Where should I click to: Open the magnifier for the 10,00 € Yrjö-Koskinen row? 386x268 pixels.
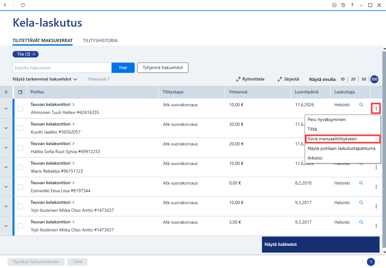(361, 203)
